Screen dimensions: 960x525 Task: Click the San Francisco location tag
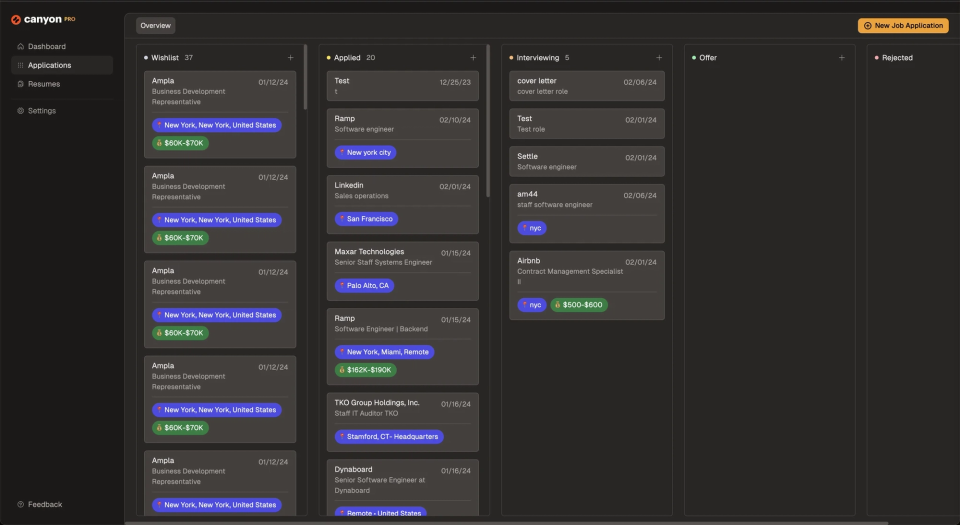[366, 219]
